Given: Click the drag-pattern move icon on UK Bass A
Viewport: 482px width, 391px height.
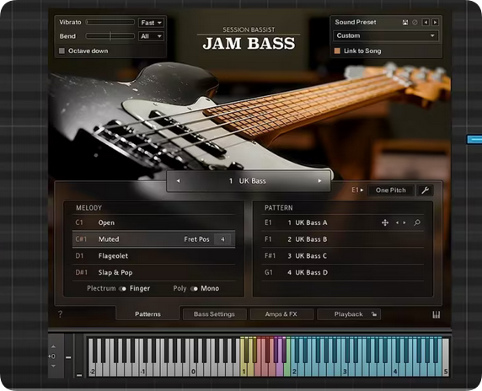Looking at the screenshot, I should click(x=385, y=222).
